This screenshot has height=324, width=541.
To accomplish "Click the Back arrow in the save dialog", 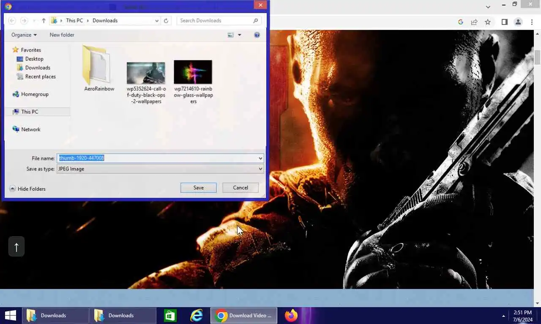I will [12, 20].
